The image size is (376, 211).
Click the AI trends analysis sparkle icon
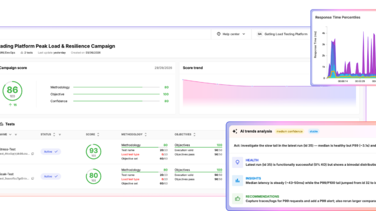[235, 131]
